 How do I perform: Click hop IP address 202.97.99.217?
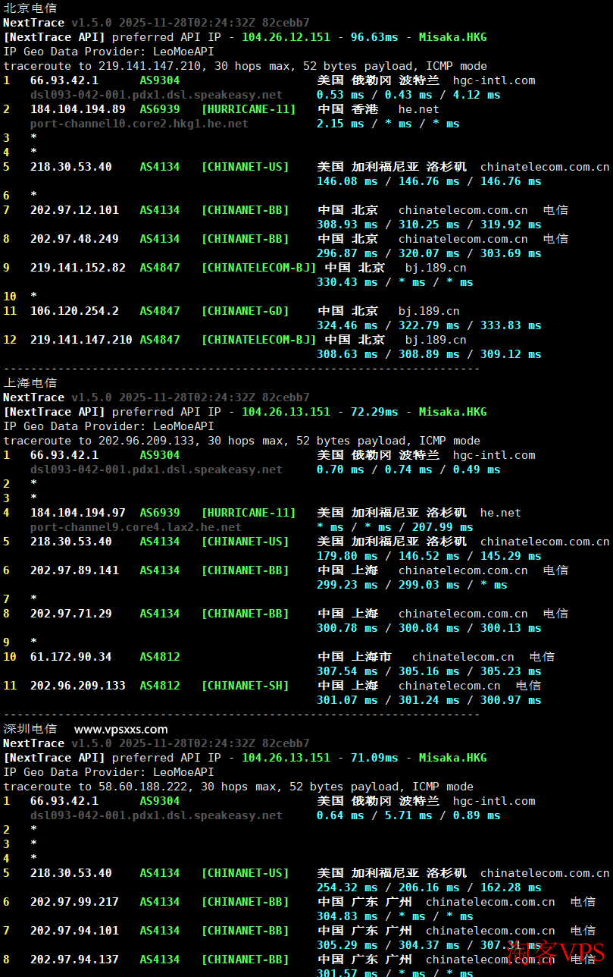[x=74, y=902]
